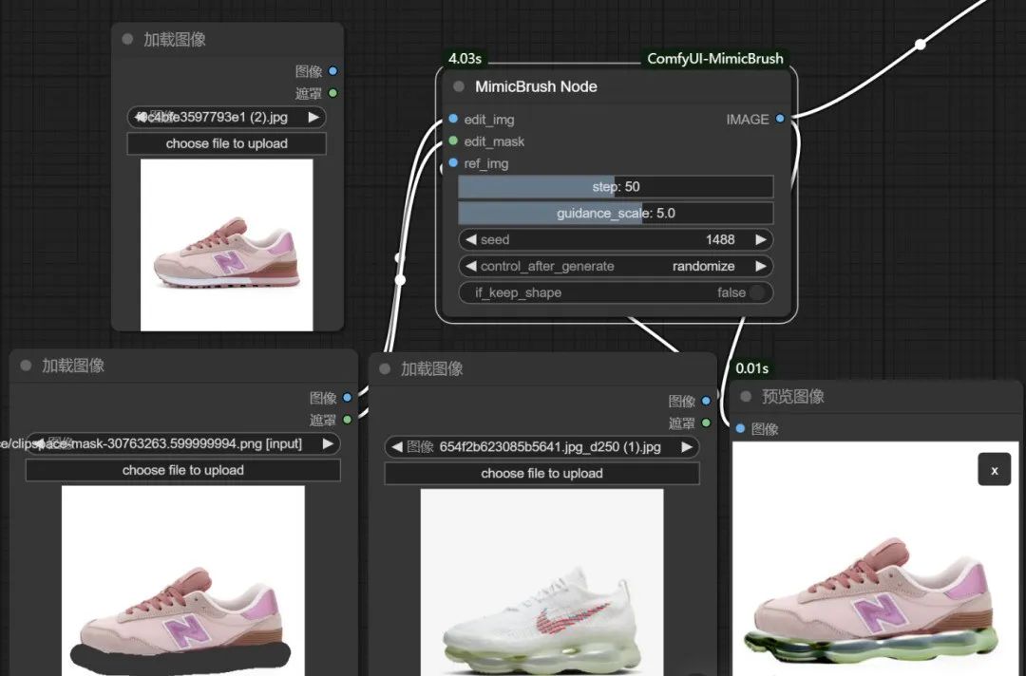
Task: Click the IMAGE output socket on MimicBrush Node
Action: pos(780,119)
